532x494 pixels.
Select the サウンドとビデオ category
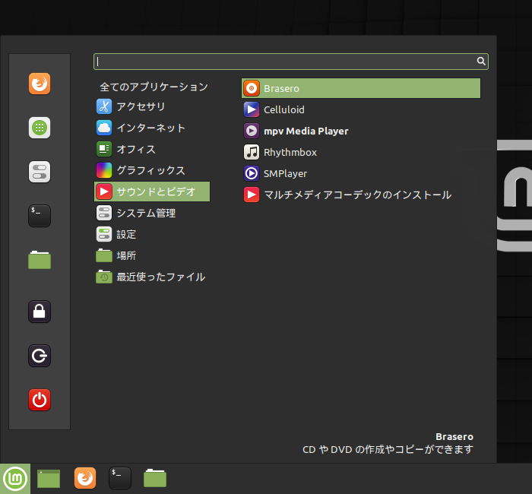tap(152, 192)
